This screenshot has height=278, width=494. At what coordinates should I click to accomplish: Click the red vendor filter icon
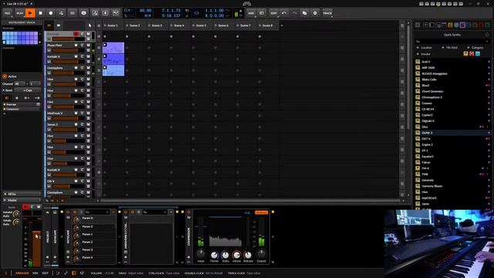(472, 54)
